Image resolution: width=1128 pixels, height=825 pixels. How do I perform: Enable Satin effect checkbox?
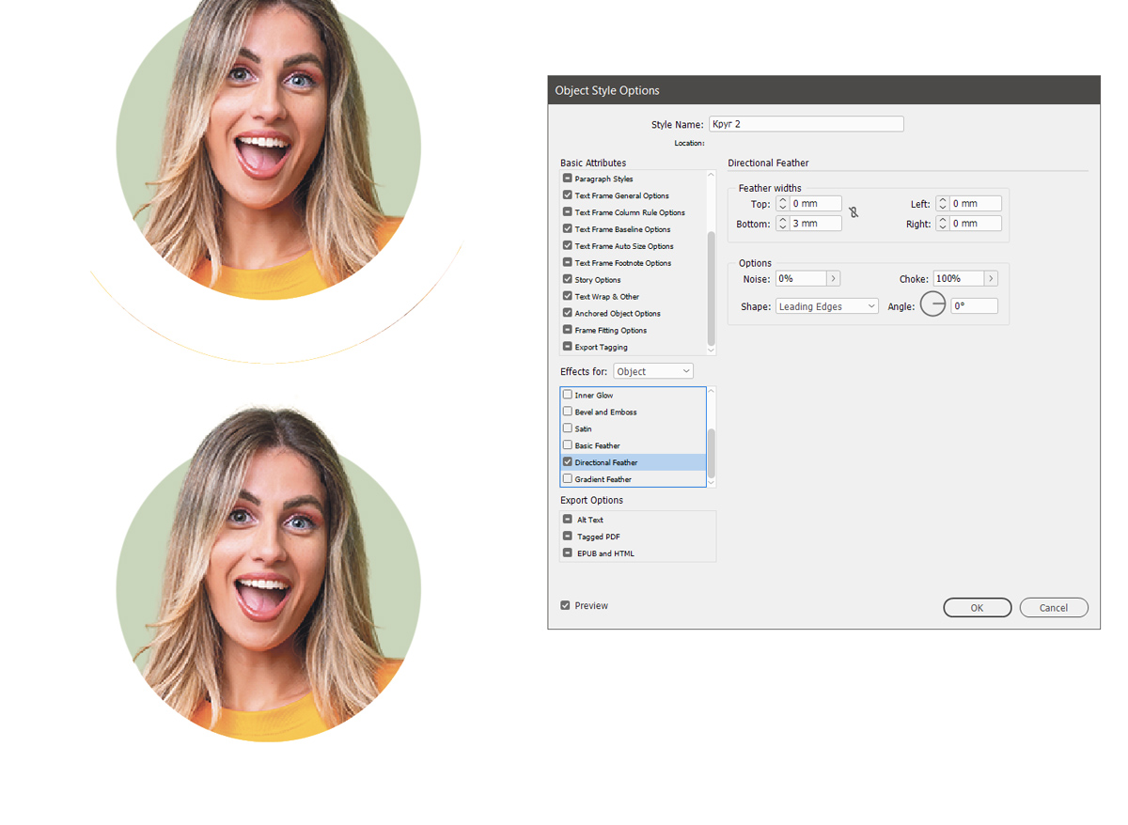coord(568,428)
